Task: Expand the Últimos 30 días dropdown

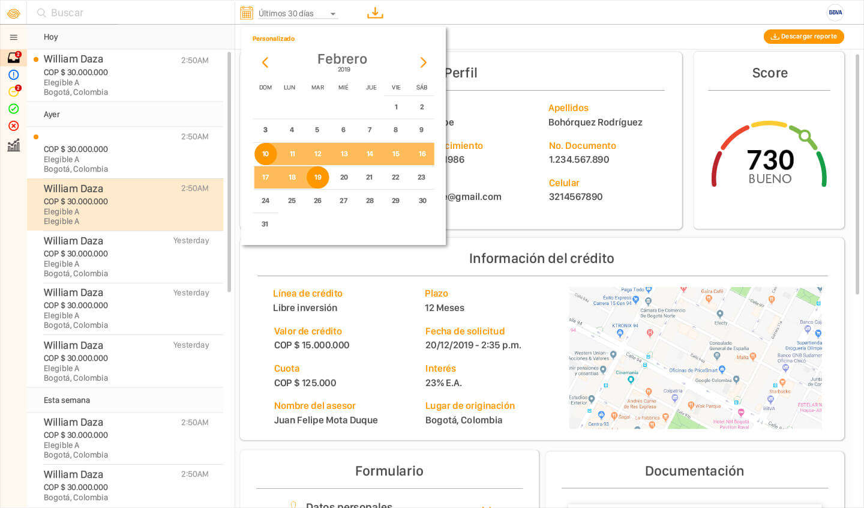Action: [298, 13]
